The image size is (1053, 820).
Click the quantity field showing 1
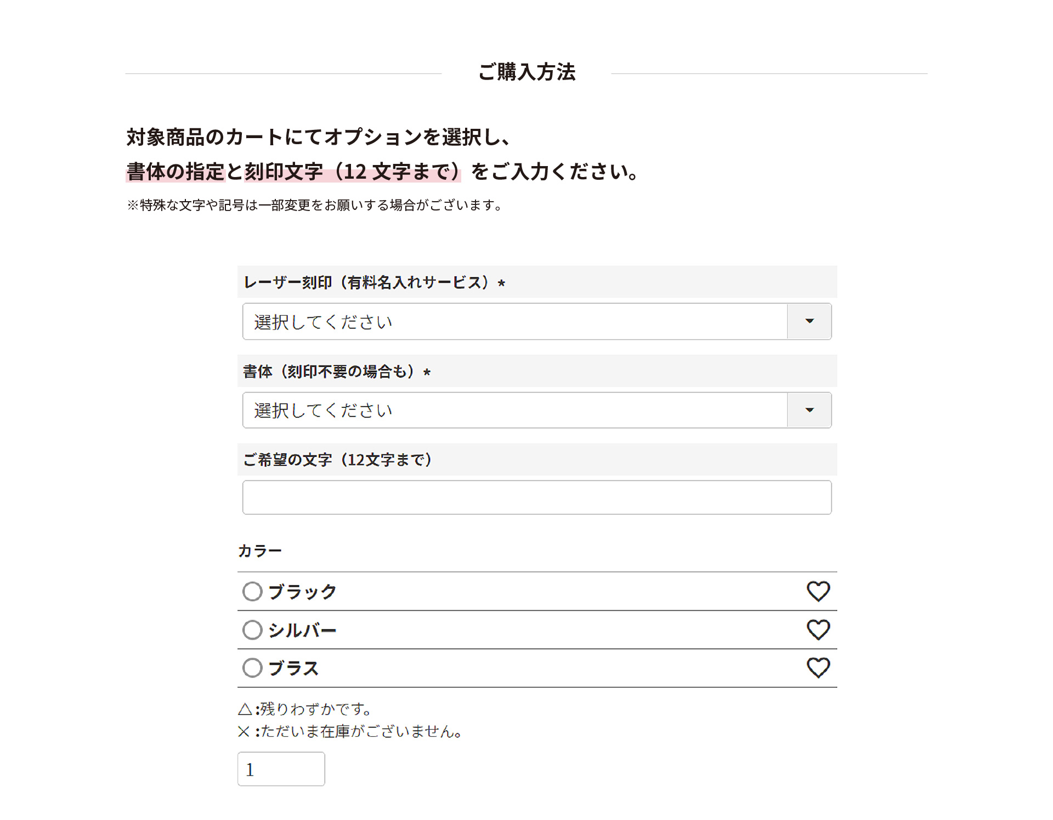(x=281, y=769)
